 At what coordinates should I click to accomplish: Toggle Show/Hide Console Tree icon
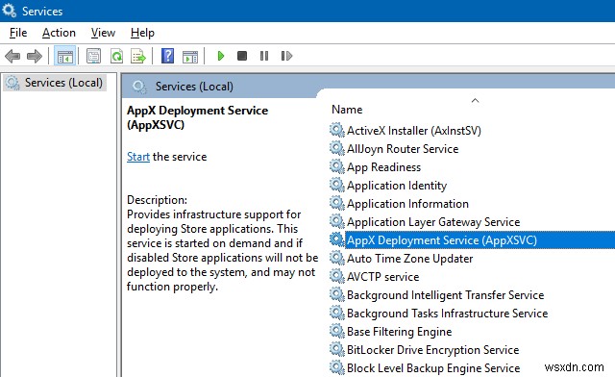(65, 56)
